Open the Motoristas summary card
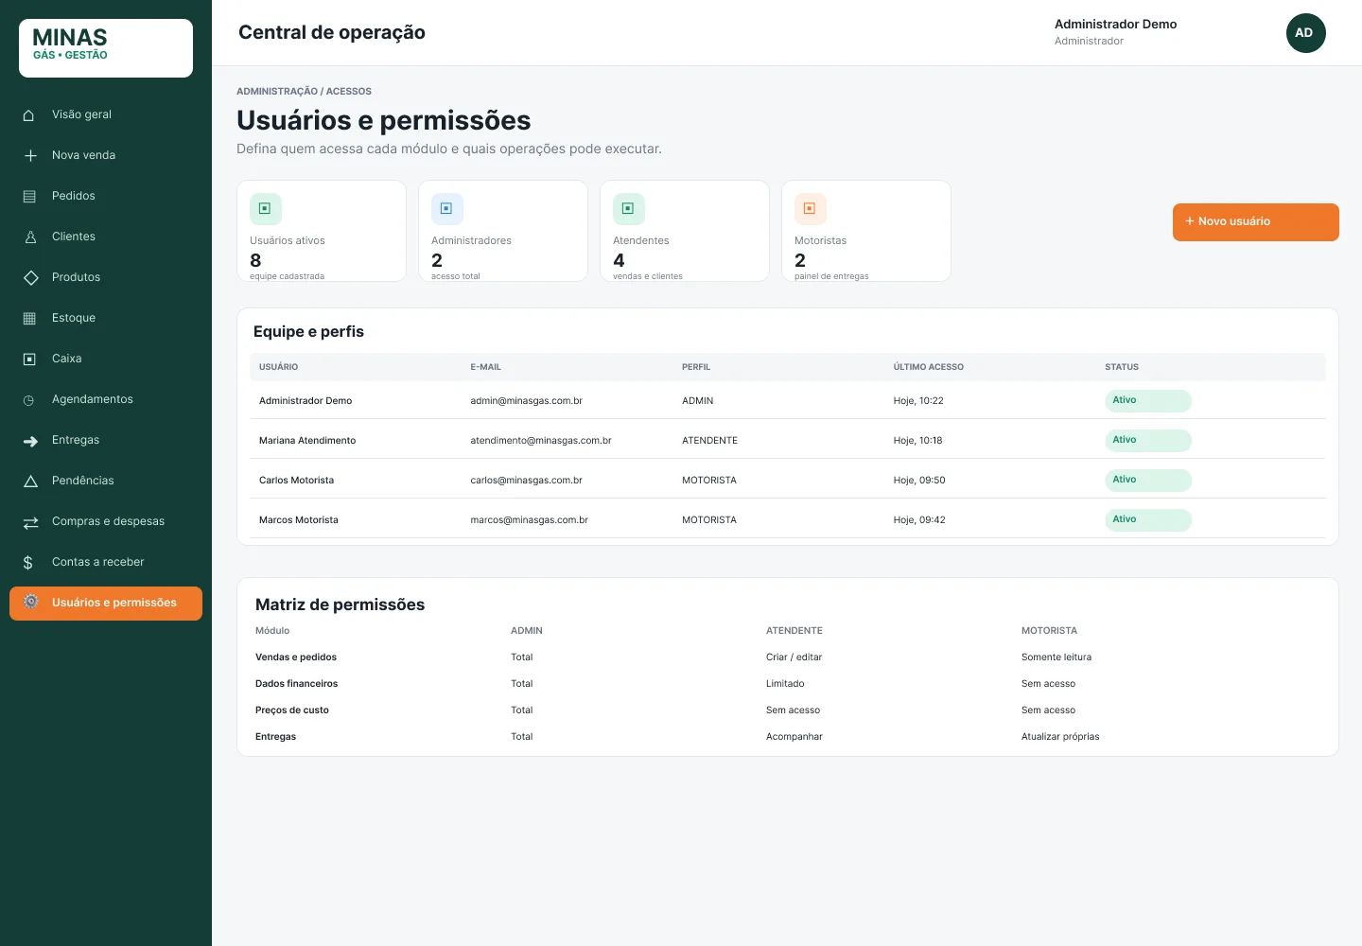1362x946 pixels. [x=866, y=231]
